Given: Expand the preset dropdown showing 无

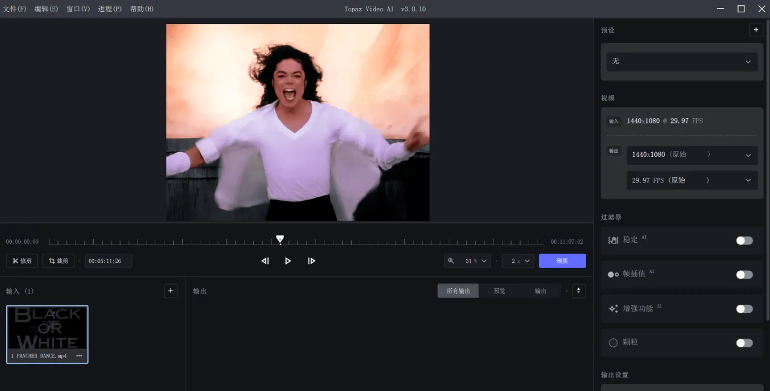Looking at the screenshot, I should click(x=682, y=62).
